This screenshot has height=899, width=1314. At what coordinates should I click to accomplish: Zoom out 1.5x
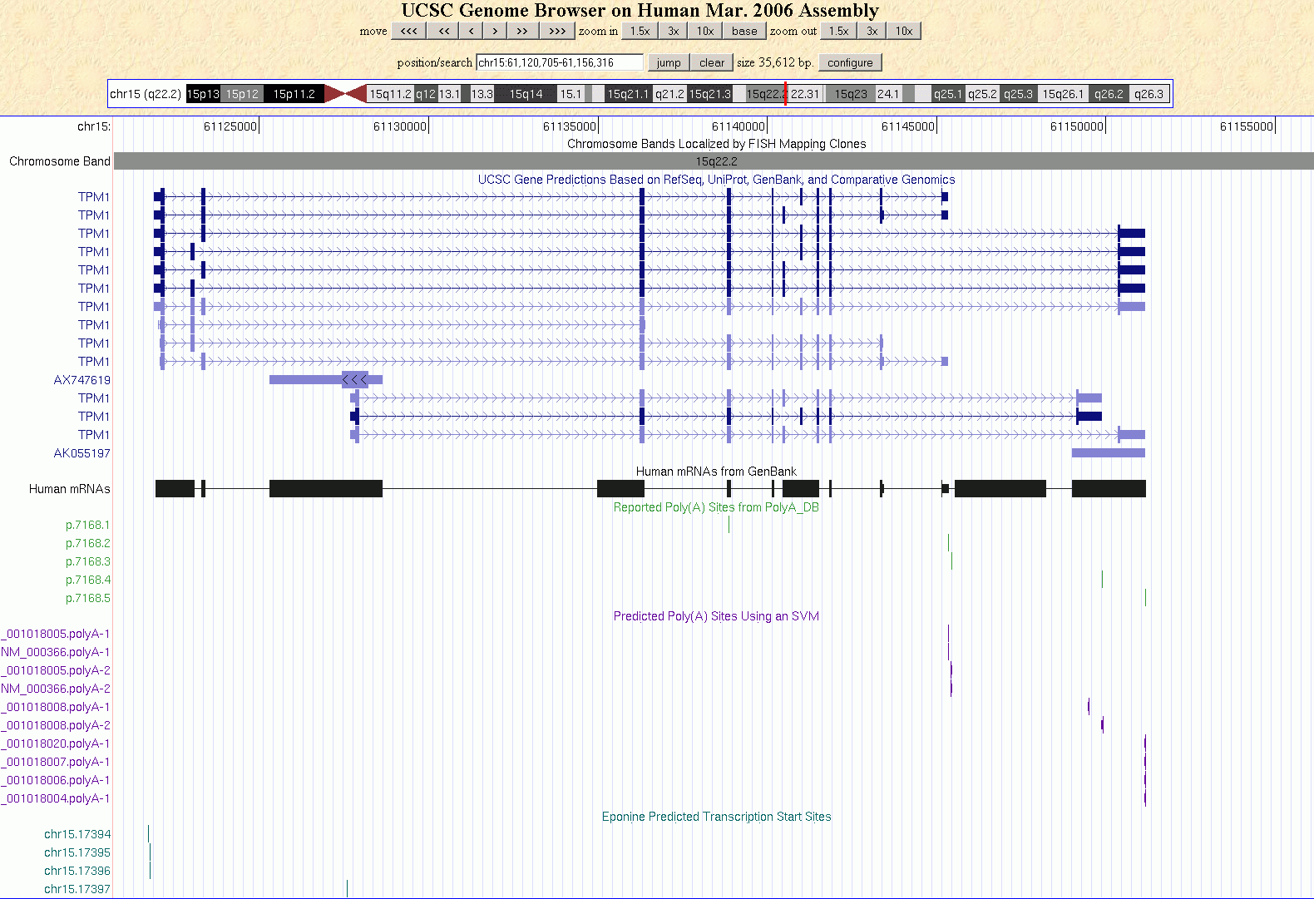(838, 31)
